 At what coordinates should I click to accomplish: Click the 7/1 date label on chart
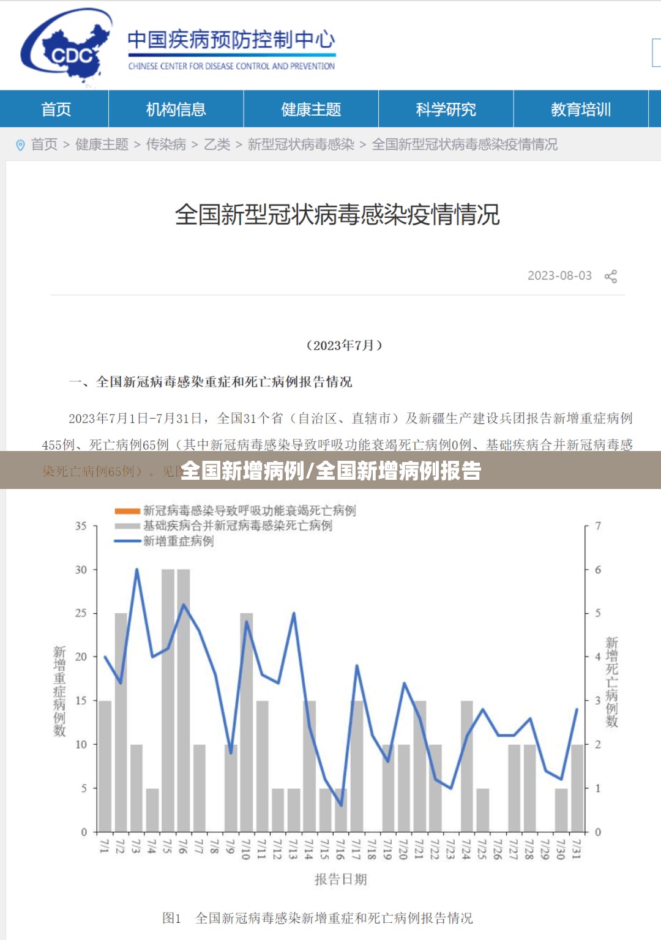(104, 846)
